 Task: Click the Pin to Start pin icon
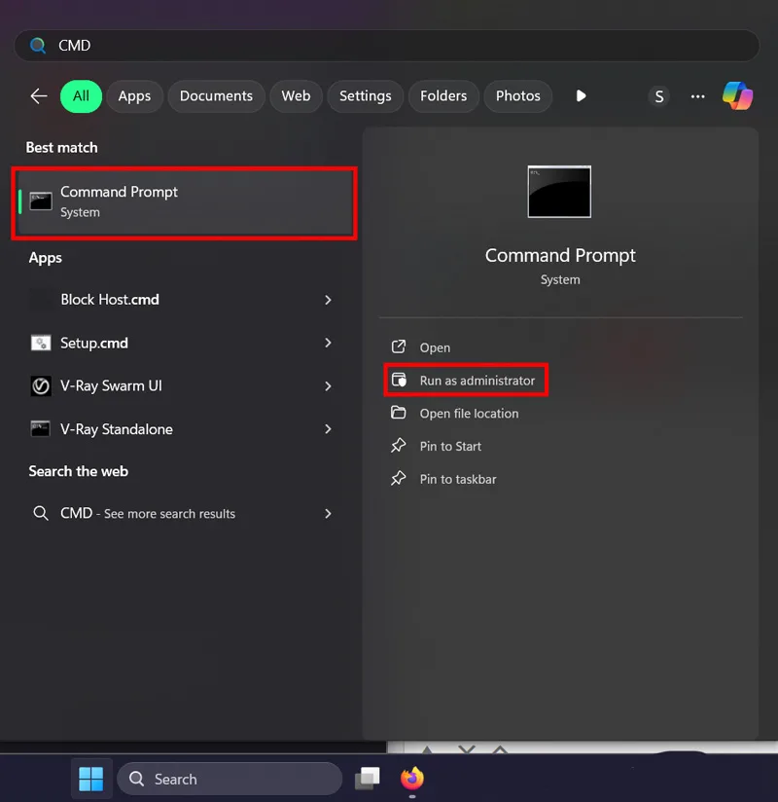(399, 446)
